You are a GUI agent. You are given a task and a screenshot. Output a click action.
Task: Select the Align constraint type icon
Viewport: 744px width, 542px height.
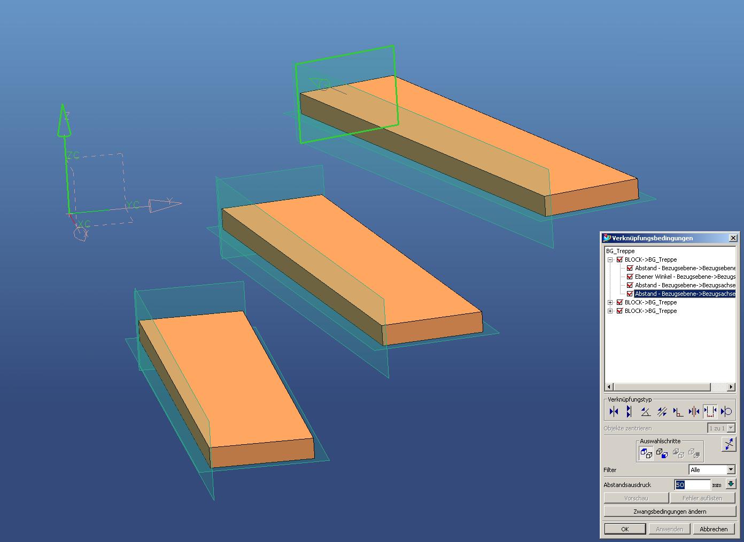(629, 411)
